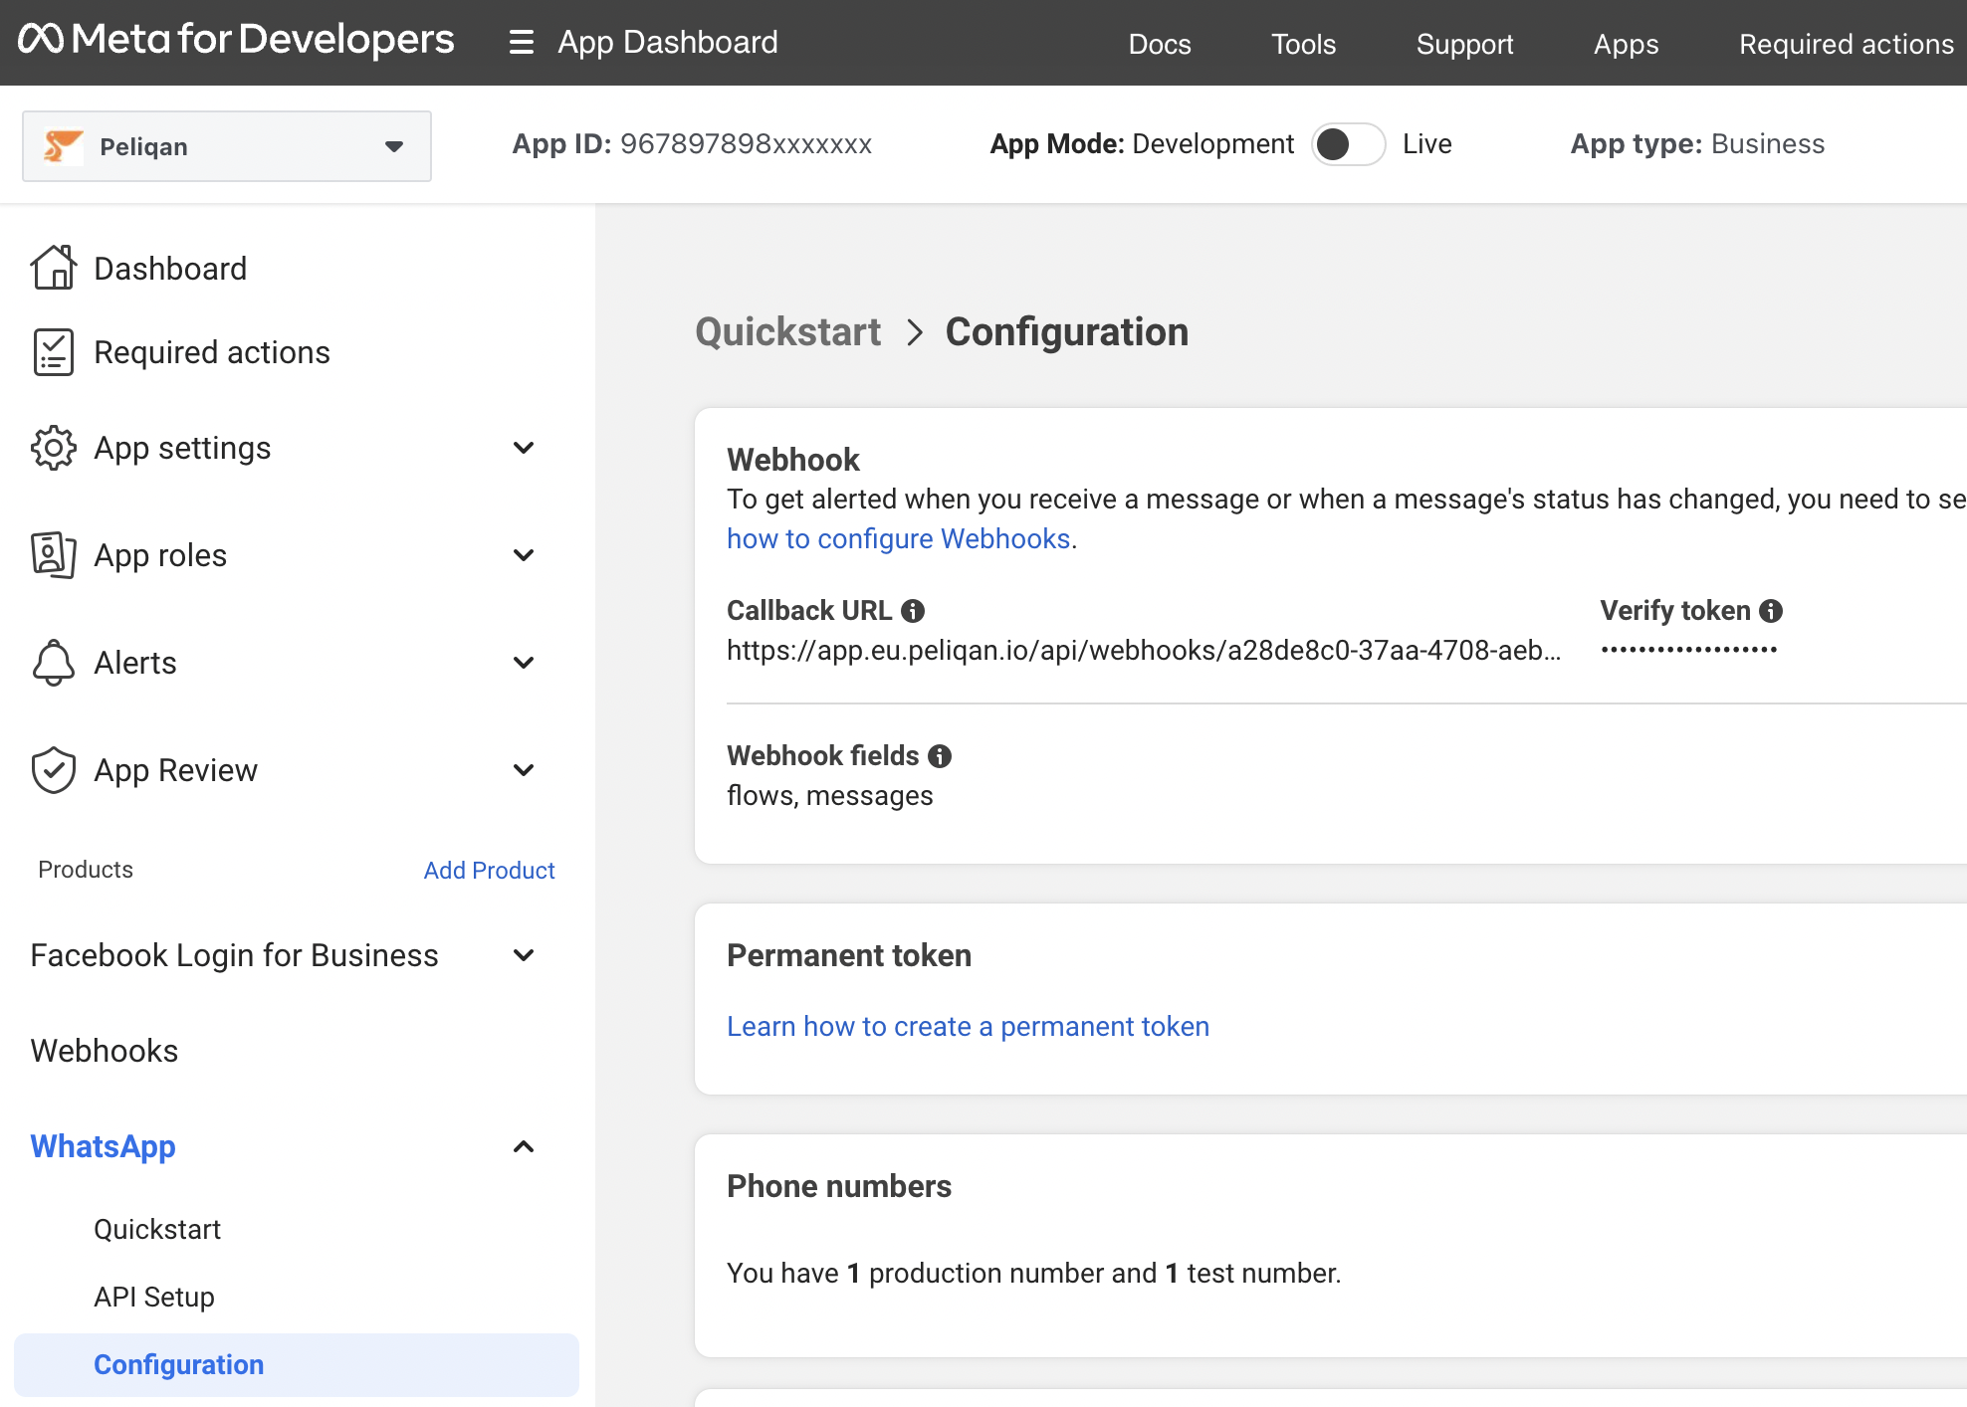Open Learn how to create a permanent token

pyautogui.click(x=968, y=1026)
